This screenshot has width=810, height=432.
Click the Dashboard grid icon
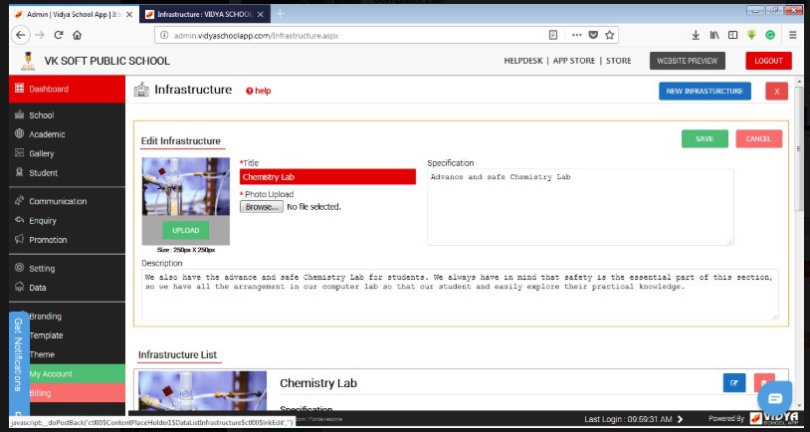(x=19, y=88)
